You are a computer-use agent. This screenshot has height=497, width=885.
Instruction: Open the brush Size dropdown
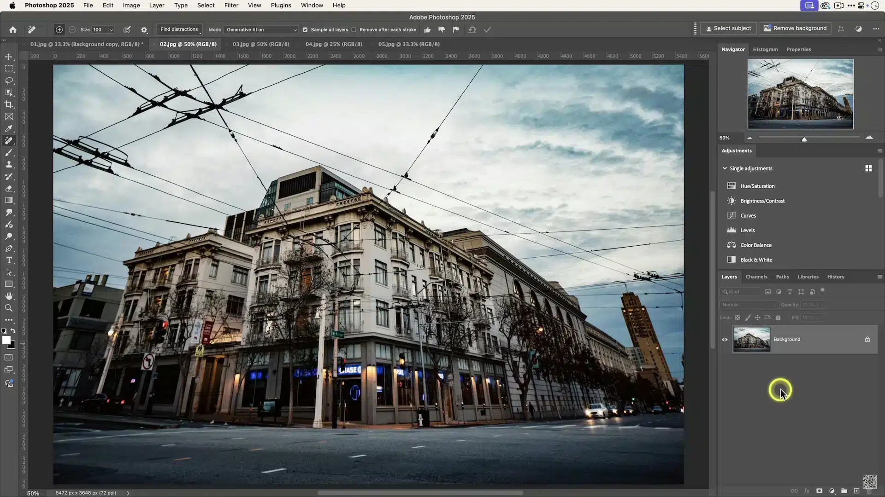pos(111,29)
